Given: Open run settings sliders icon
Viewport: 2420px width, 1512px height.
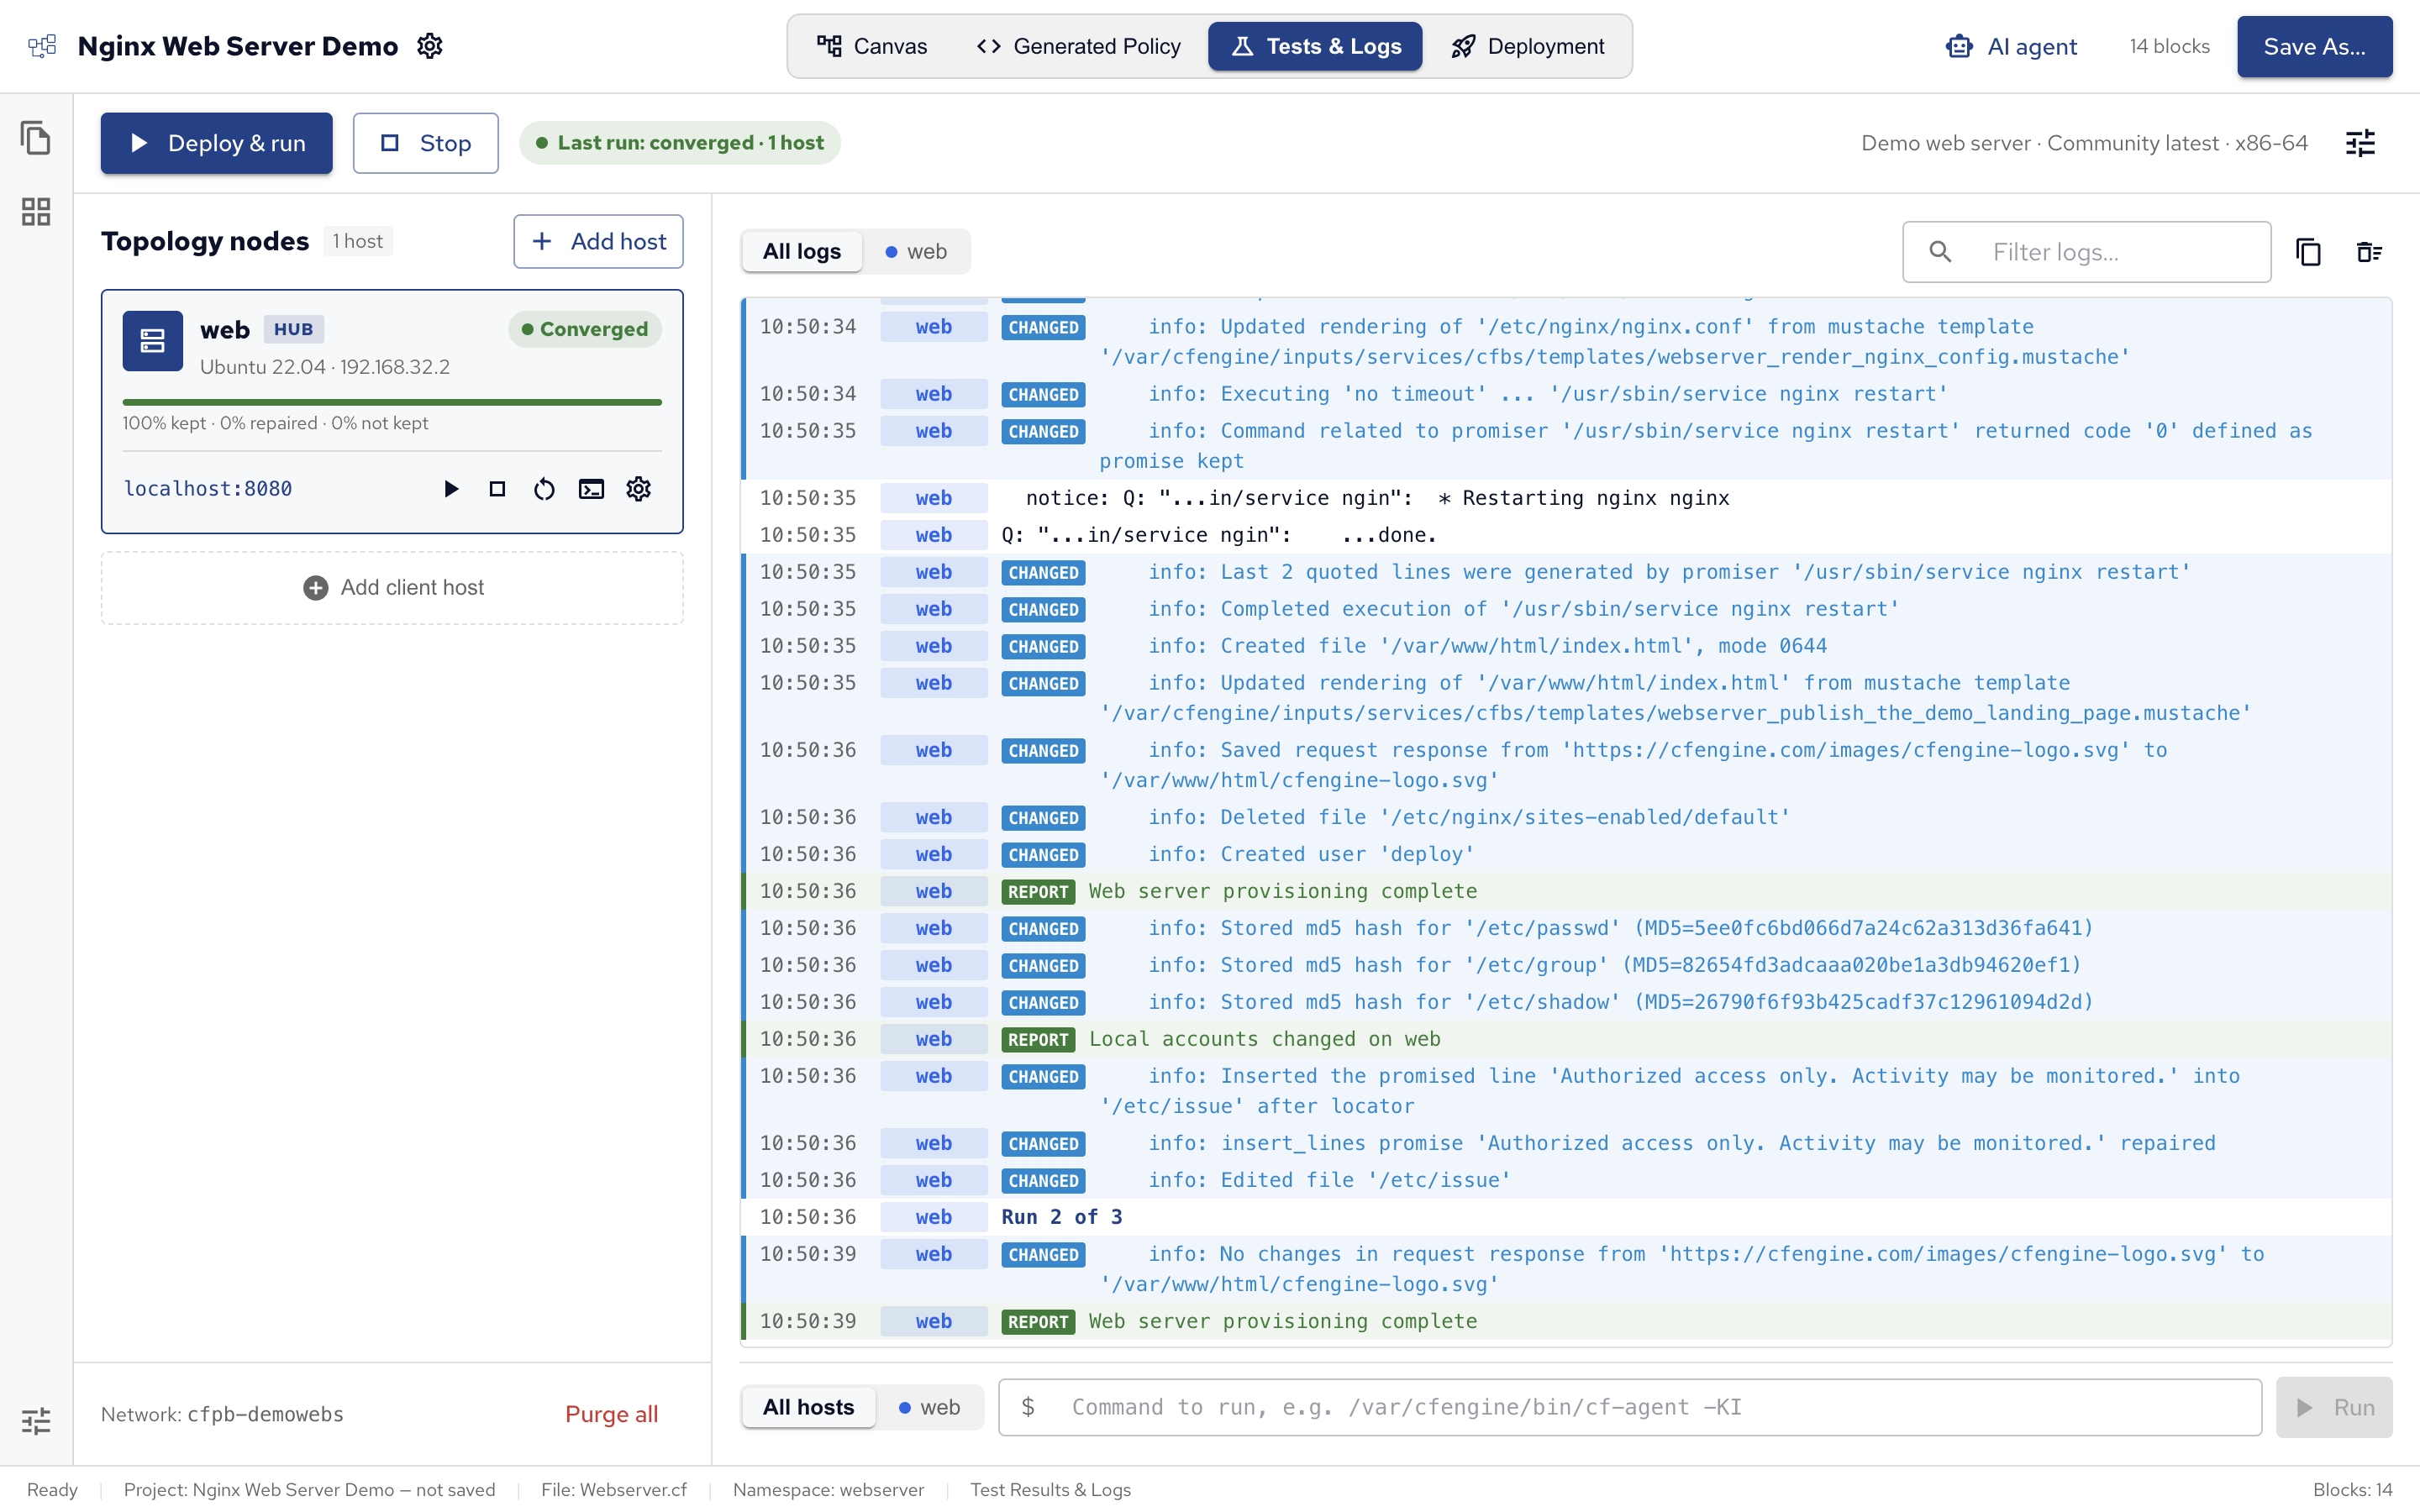Looking at the screenshot, I should (2360, 143).
